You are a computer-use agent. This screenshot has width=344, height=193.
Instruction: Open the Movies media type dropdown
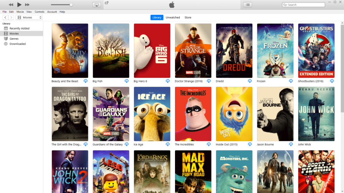(29, 17)
